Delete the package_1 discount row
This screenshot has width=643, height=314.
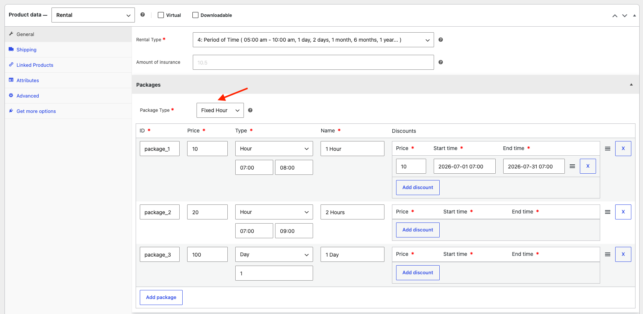click(x=588, y=166)
